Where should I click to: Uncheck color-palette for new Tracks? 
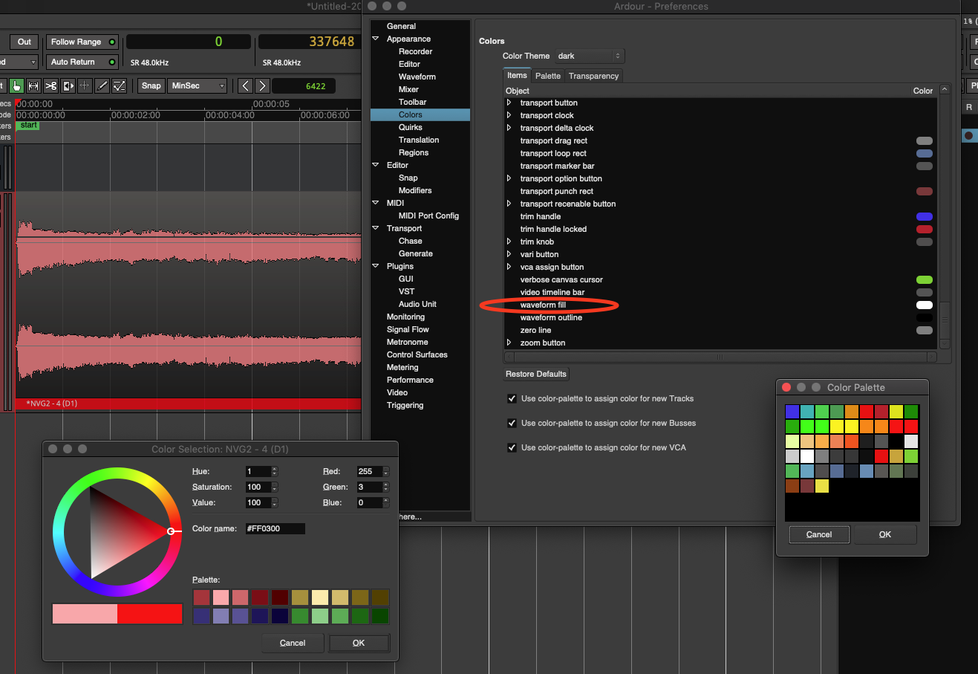pyautogui.click(x=512, y=399)
